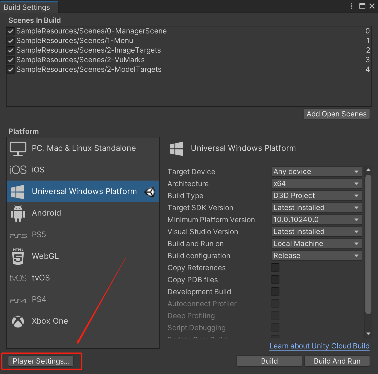The image size is (378, 374).
Task: Uncheck the 2-ImageTargets scene checkbox
Action: pyautogui.click(x=11, y=50)
